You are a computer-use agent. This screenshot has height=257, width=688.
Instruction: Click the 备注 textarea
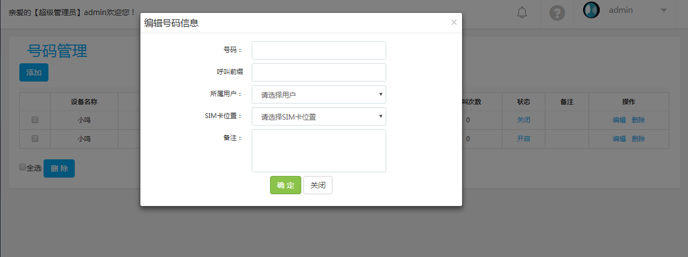318,151
